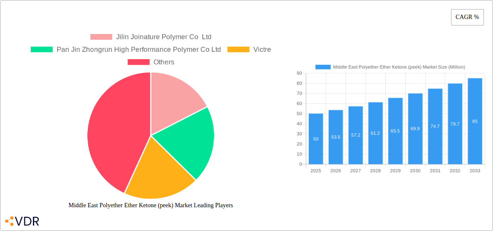The width and height of the screenshot is (493, 231).
Task: Click the 2031 bar showing 74.7
Action: pos(435,127)
